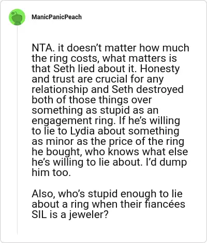
Task: Click the name "Lydia" in the comment
Action: tap(82, 131)
